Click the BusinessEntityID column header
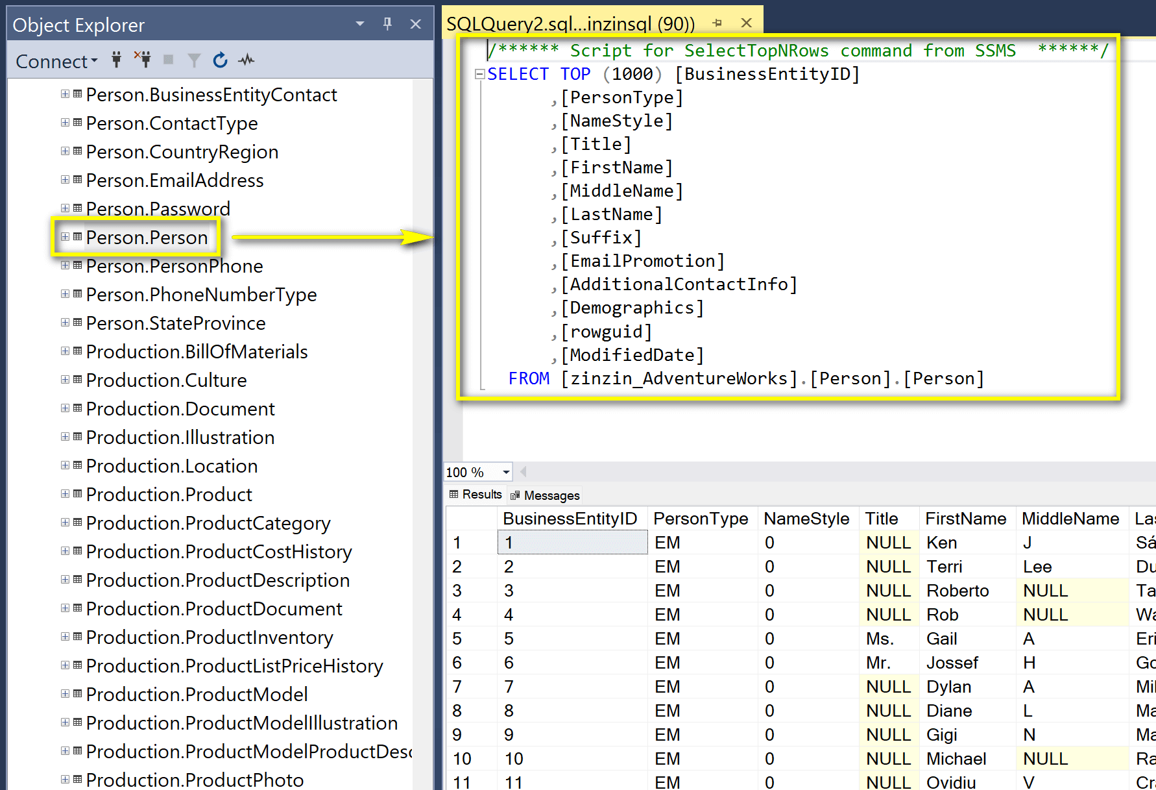This screenshot has height=790, width=1156. [572, 519]
